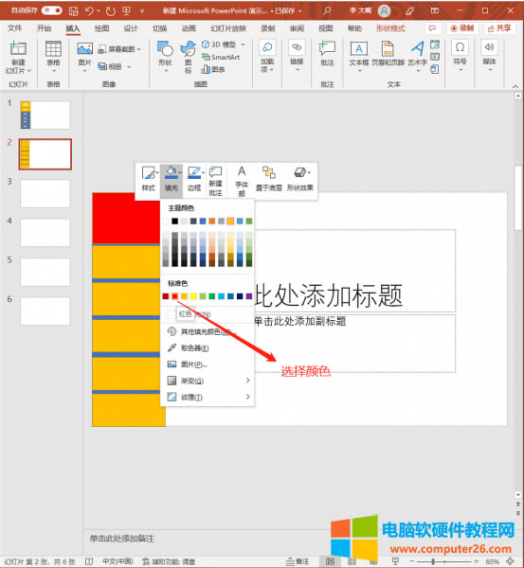Click the pen/ink icon in title bar

pos(409,10)
